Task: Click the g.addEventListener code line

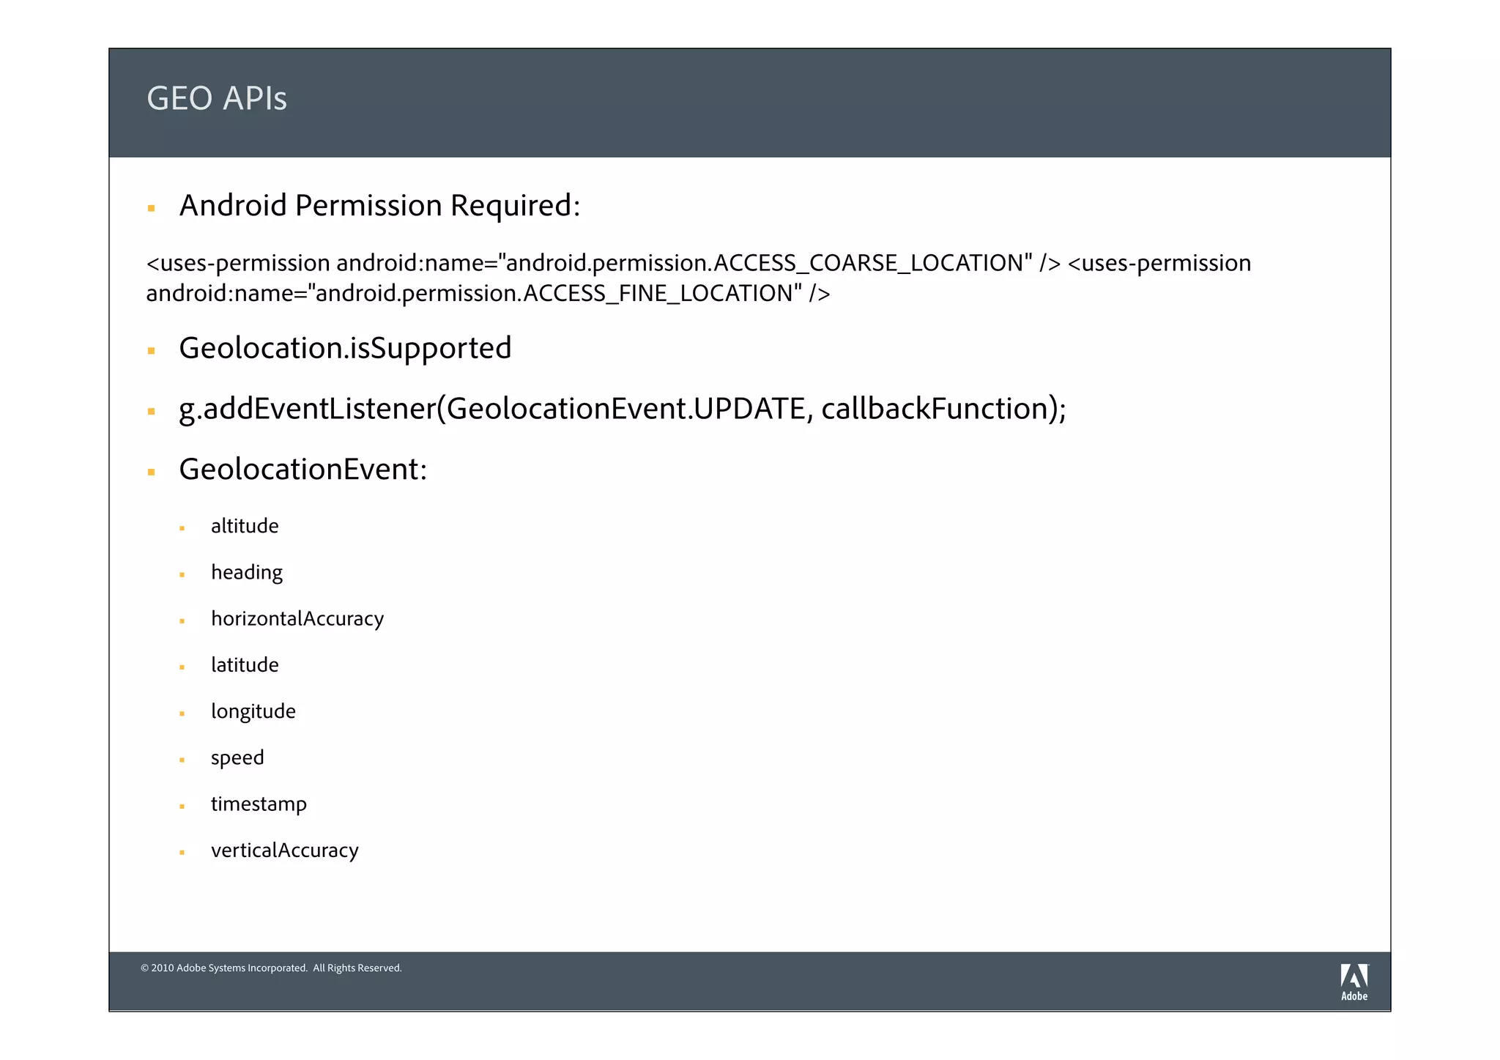Action: point(623,409)
